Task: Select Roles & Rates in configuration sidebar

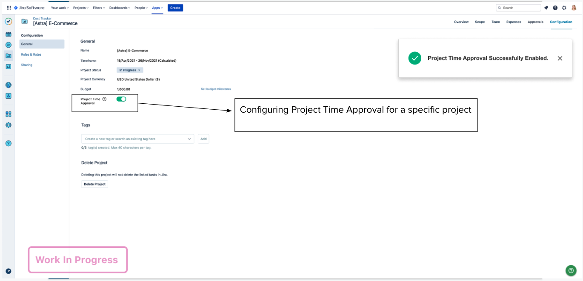Action: (x=31, y=54)
